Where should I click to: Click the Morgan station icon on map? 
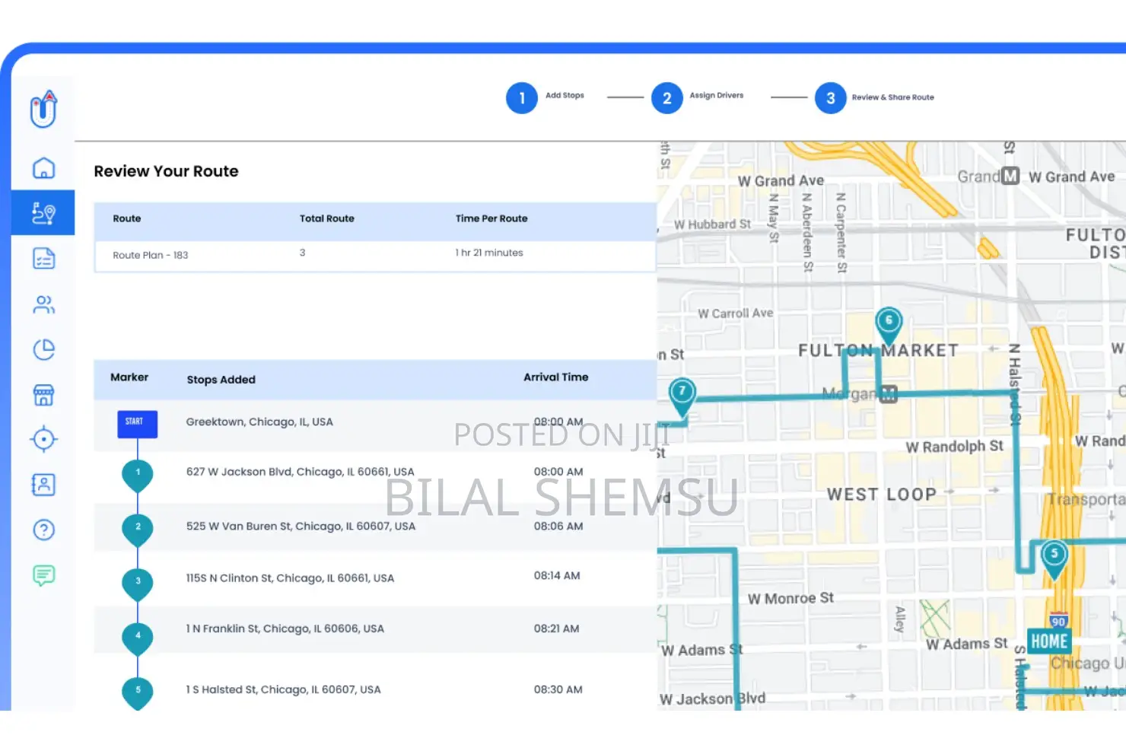pyautogui.click(x=889, y=393)
